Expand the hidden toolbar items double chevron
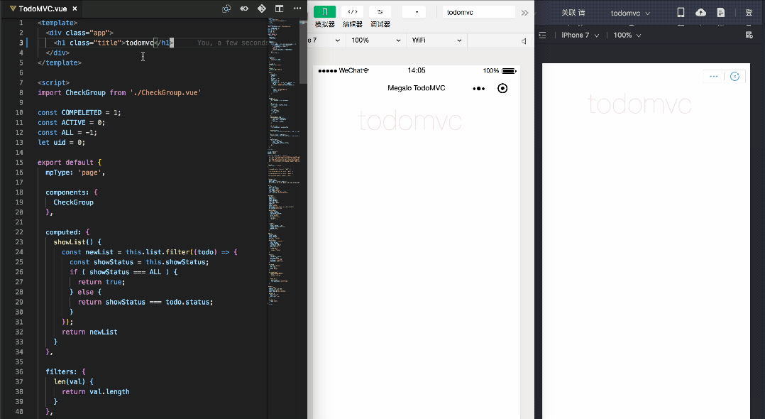The height and width of the screenshot is (419, 765). (524, 13)
